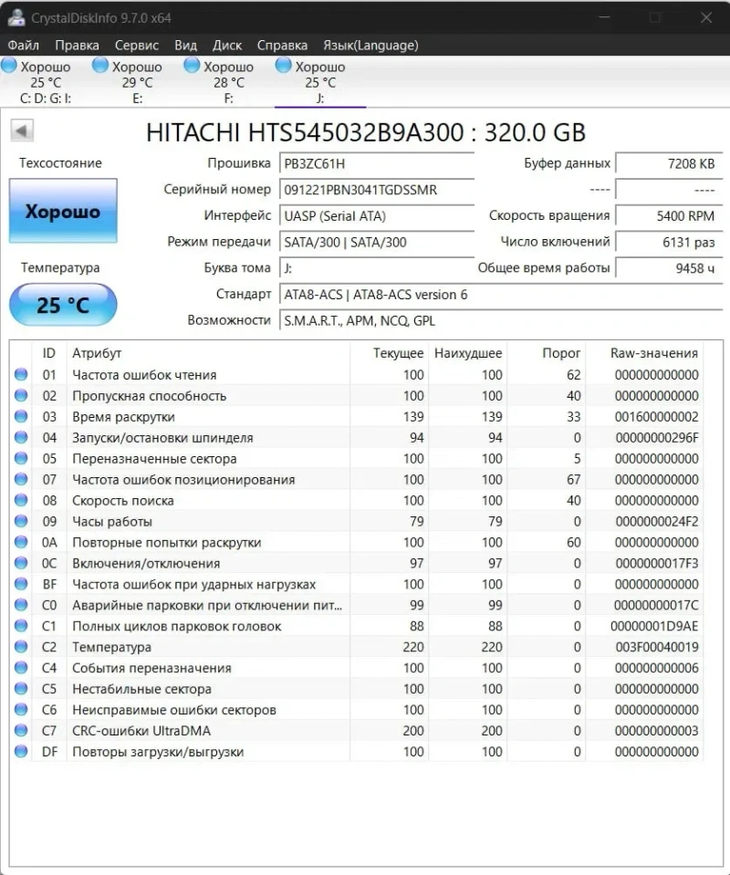Click status orb for attribute 0C row
The image size is (730, 875).
(x=21, y=563)
